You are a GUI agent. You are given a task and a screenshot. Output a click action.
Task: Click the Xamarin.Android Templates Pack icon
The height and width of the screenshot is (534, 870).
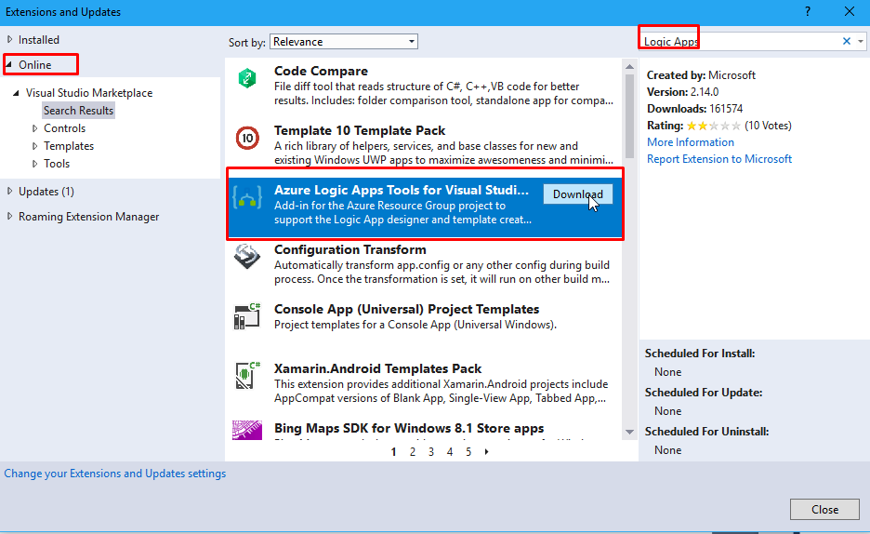(247, 375)
